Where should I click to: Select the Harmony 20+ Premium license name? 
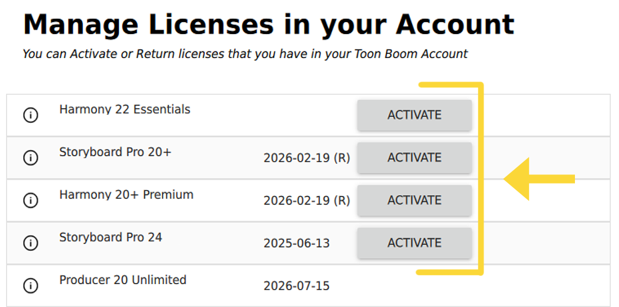[126, 195]
